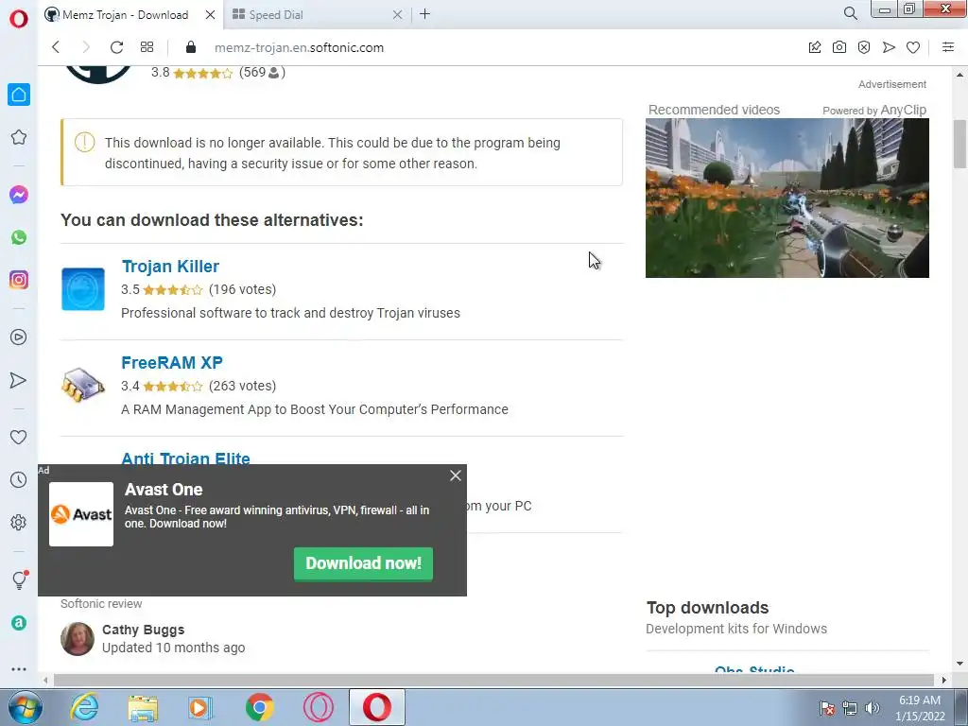
Task: Open the FreeRAM XP link
Action: point(172,362)
